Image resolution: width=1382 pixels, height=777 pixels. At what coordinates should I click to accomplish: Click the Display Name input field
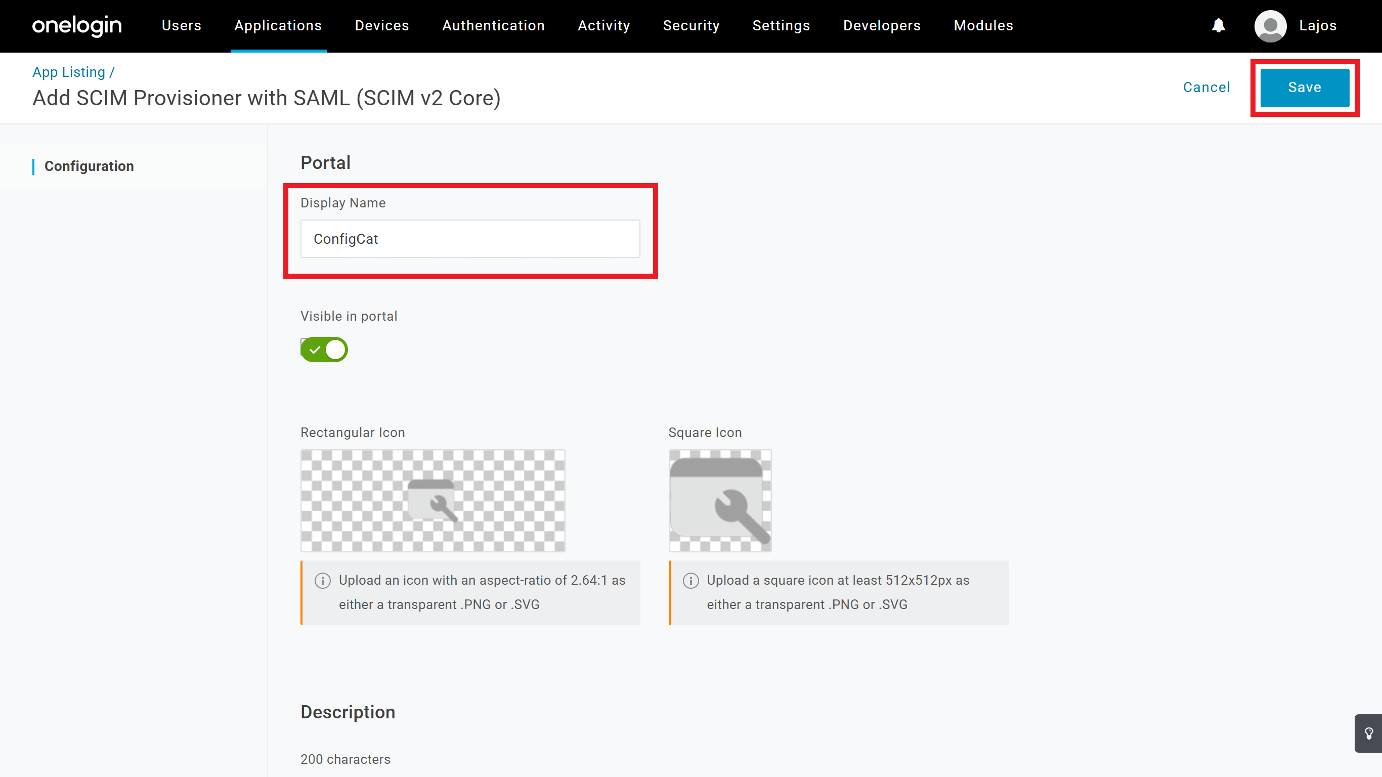470,239
